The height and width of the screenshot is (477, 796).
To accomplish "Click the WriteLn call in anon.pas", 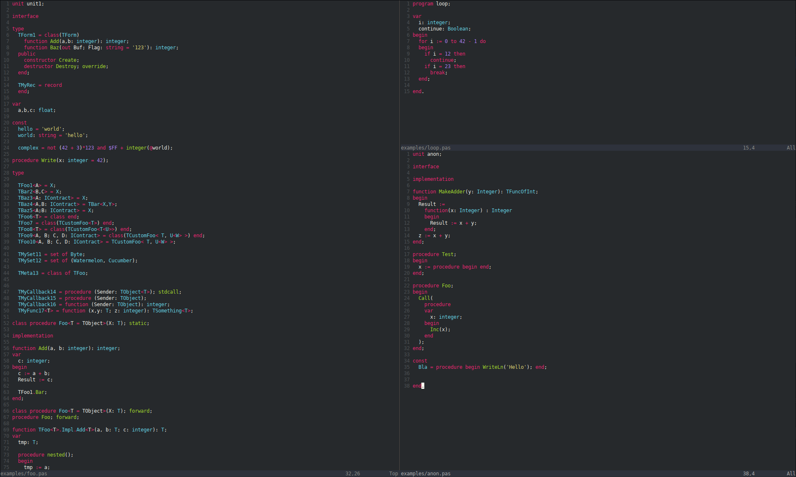I will point(493,367).
